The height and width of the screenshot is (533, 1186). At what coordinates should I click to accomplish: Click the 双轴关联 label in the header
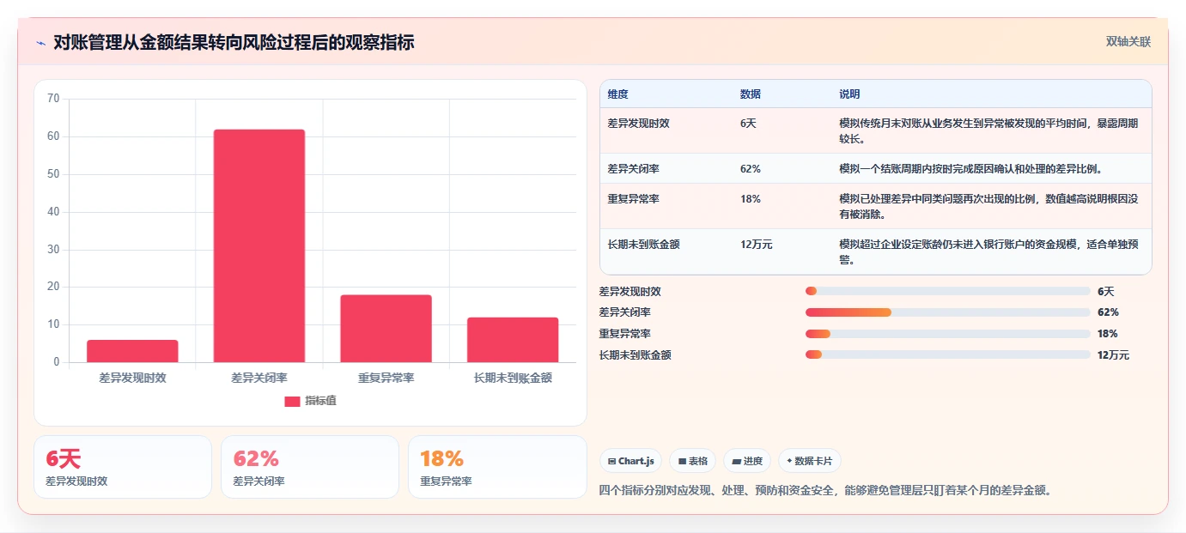[x=1128, y=41]
